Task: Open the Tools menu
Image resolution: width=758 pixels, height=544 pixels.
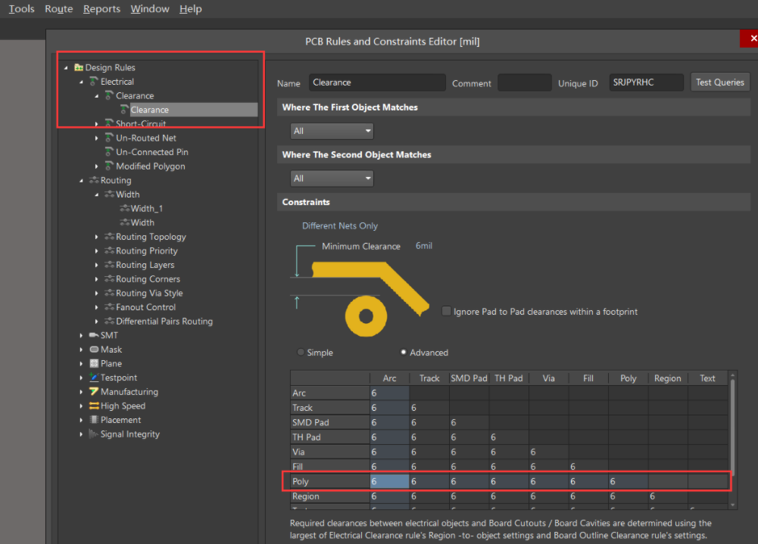Action: (22, 8)
